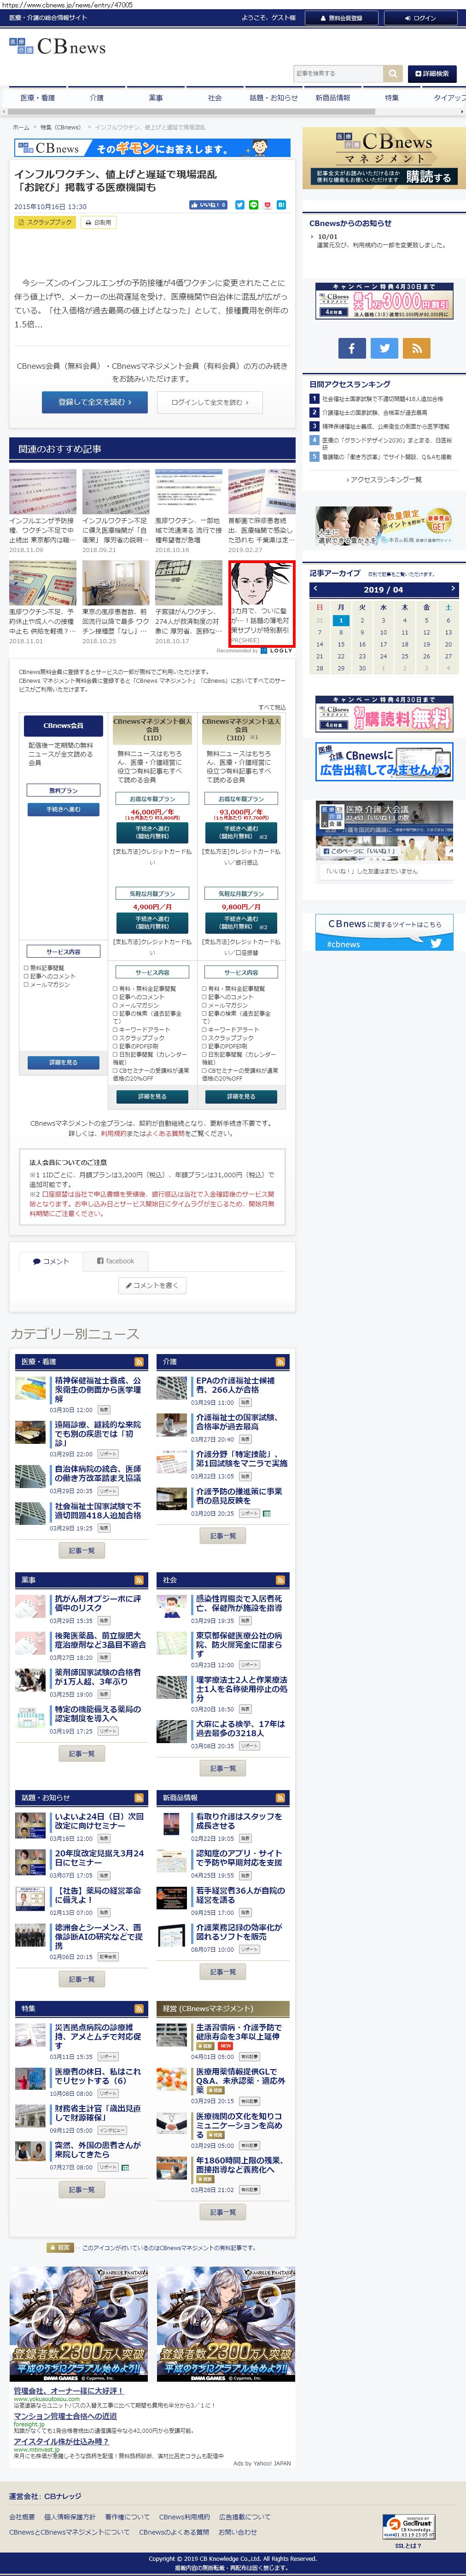Click the スクラップブック button
The height and width of the screenshot is (2576, 466).
coord(45,222)
